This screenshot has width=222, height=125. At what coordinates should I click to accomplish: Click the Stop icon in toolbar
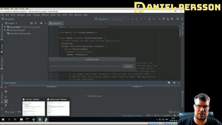click(x=154, y=19)
